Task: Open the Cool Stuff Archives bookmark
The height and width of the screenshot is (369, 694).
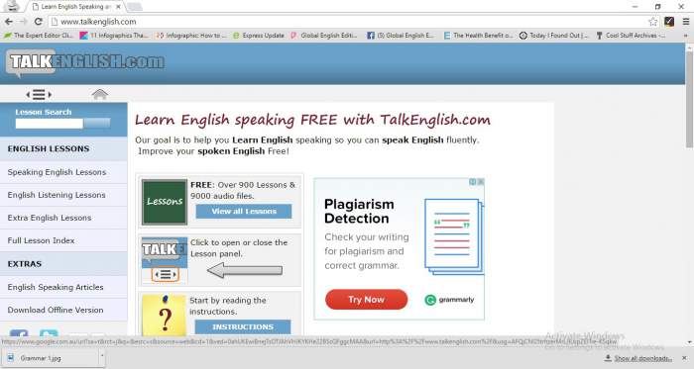Action: (631, 36)
